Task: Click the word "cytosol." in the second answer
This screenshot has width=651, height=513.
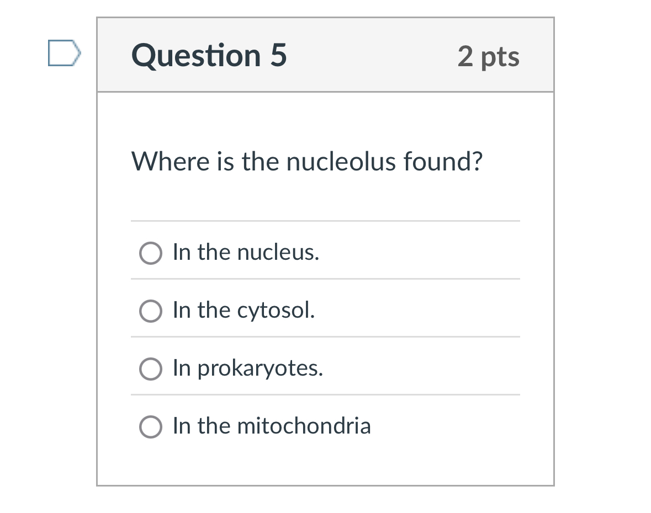Action: point(276,311)
